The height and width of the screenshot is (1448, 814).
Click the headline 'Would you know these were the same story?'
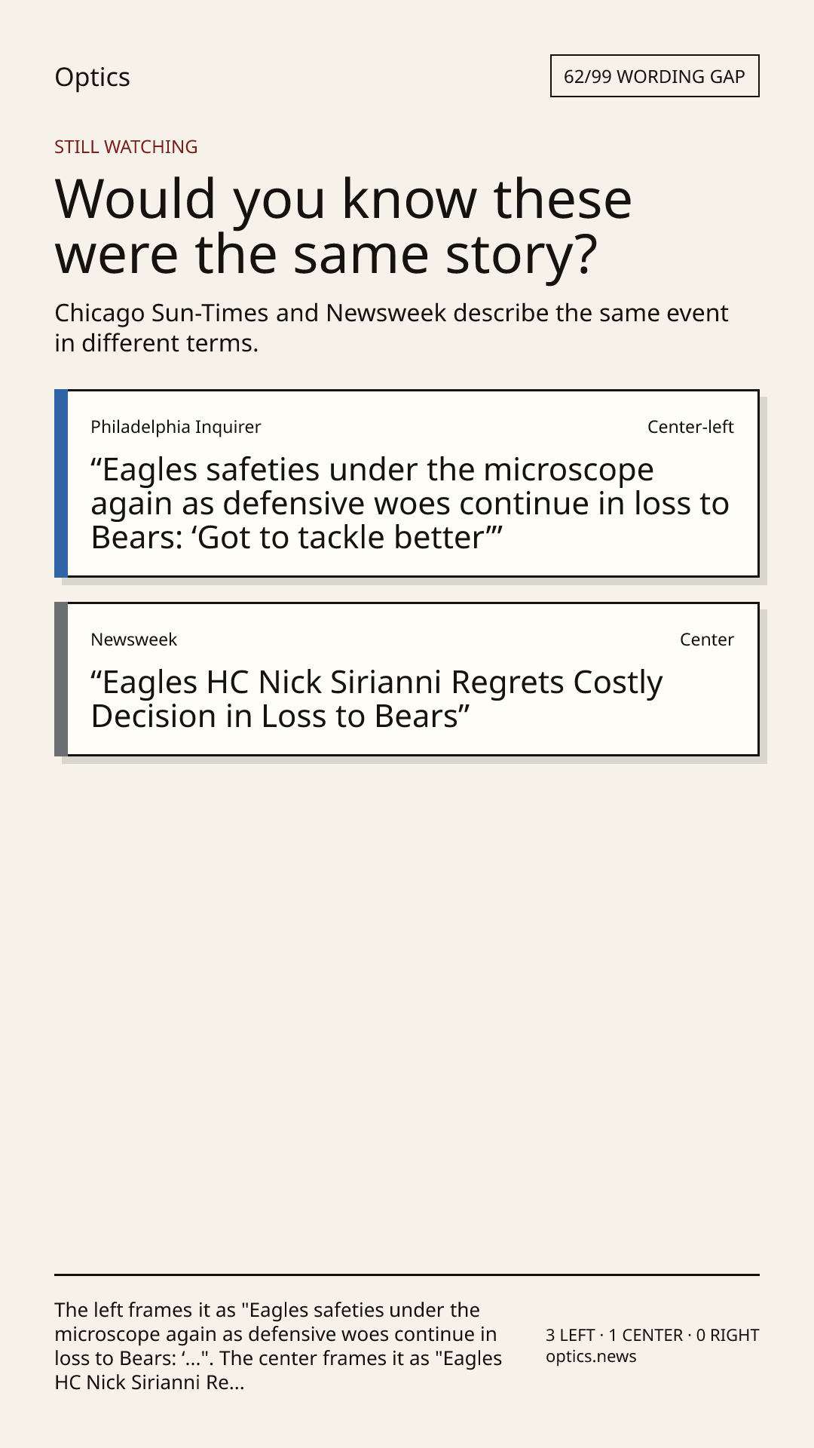tap(344, 226)
